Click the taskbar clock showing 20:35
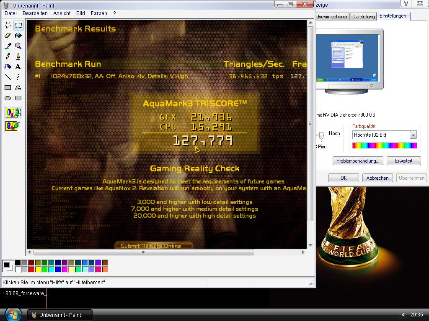 (416, 315)
